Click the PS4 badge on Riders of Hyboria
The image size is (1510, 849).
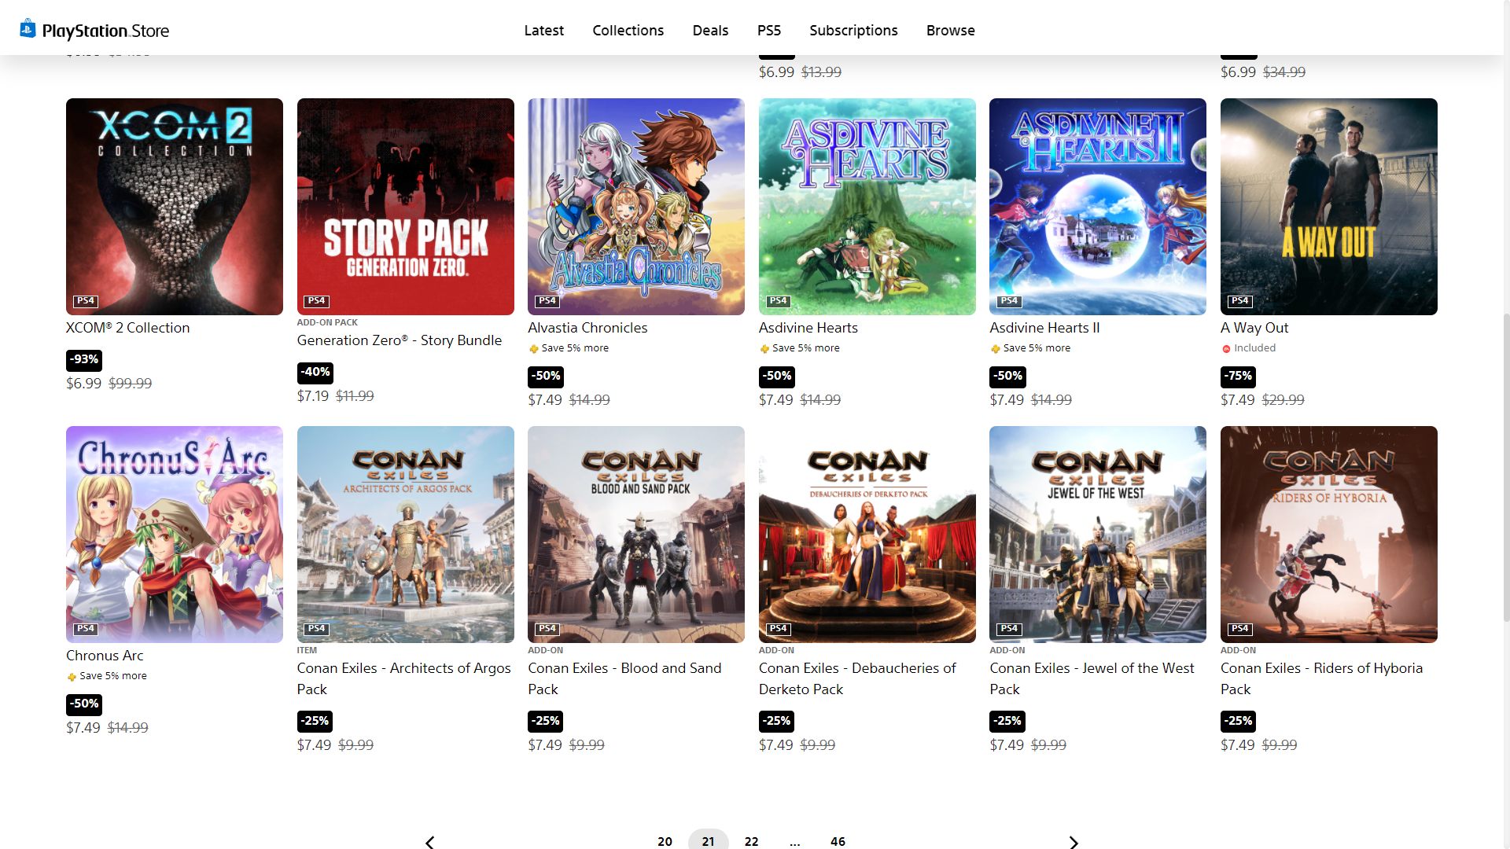(1240, 629)
